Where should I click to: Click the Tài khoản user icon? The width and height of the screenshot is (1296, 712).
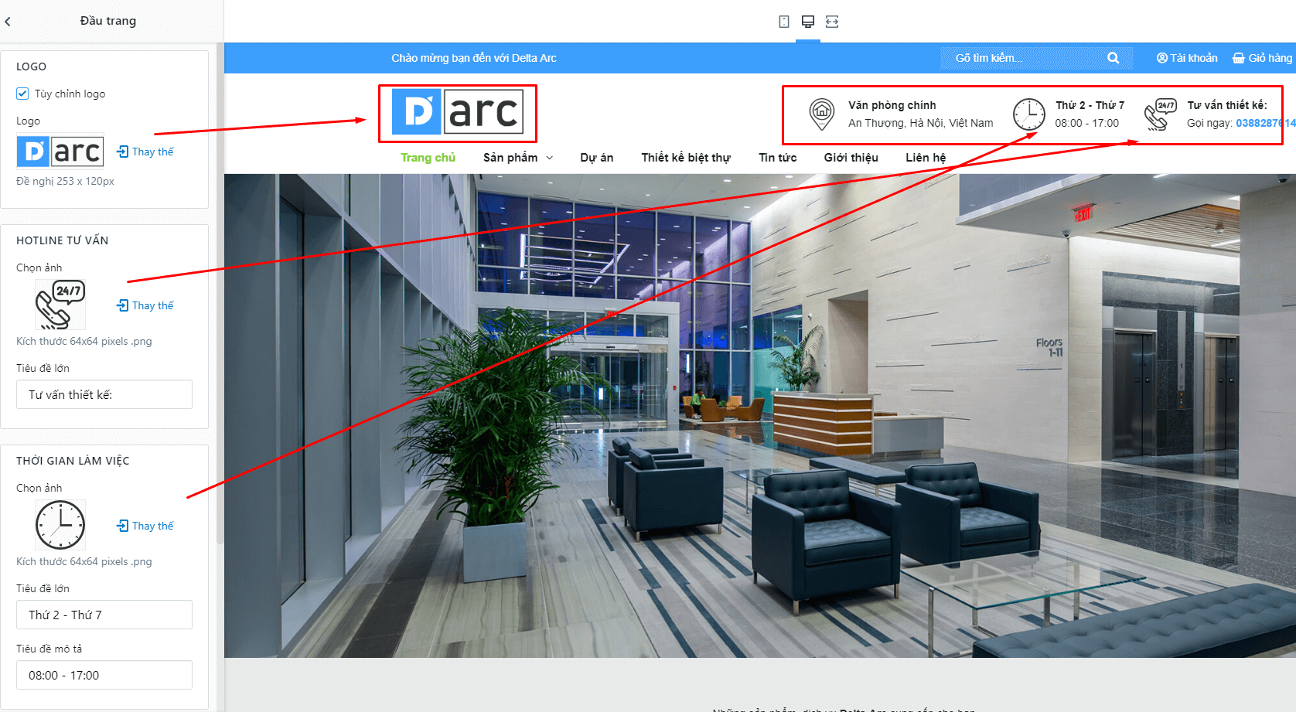click(x=1161, y=58)
